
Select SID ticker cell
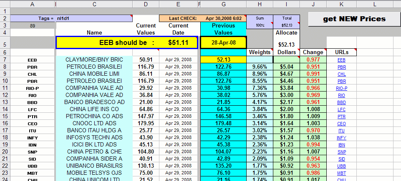click(33, 159)
